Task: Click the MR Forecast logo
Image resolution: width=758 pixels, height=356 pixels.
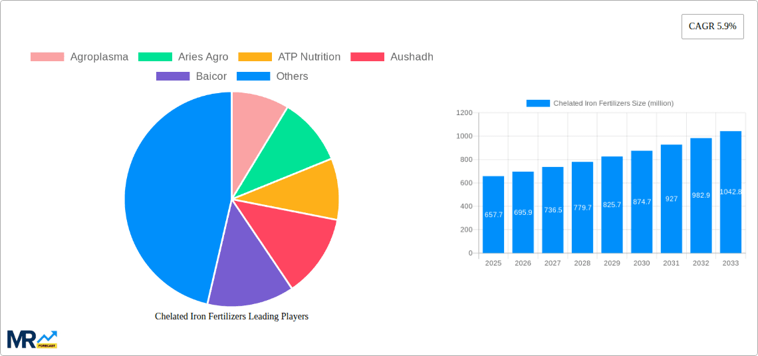Action: pos(33,339)
